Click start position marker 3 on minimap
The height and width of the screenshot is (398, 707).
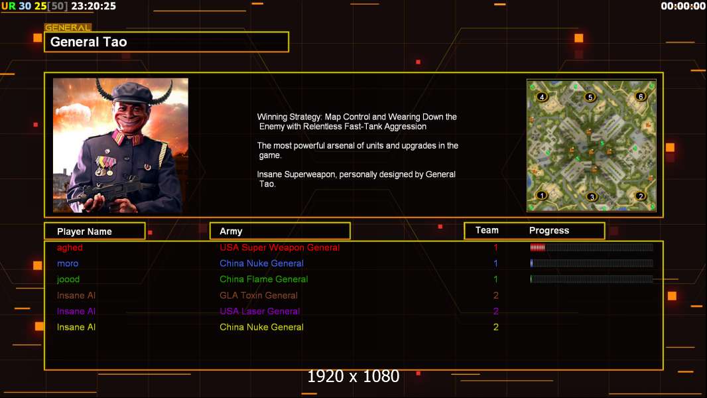(x=592, y=196)
